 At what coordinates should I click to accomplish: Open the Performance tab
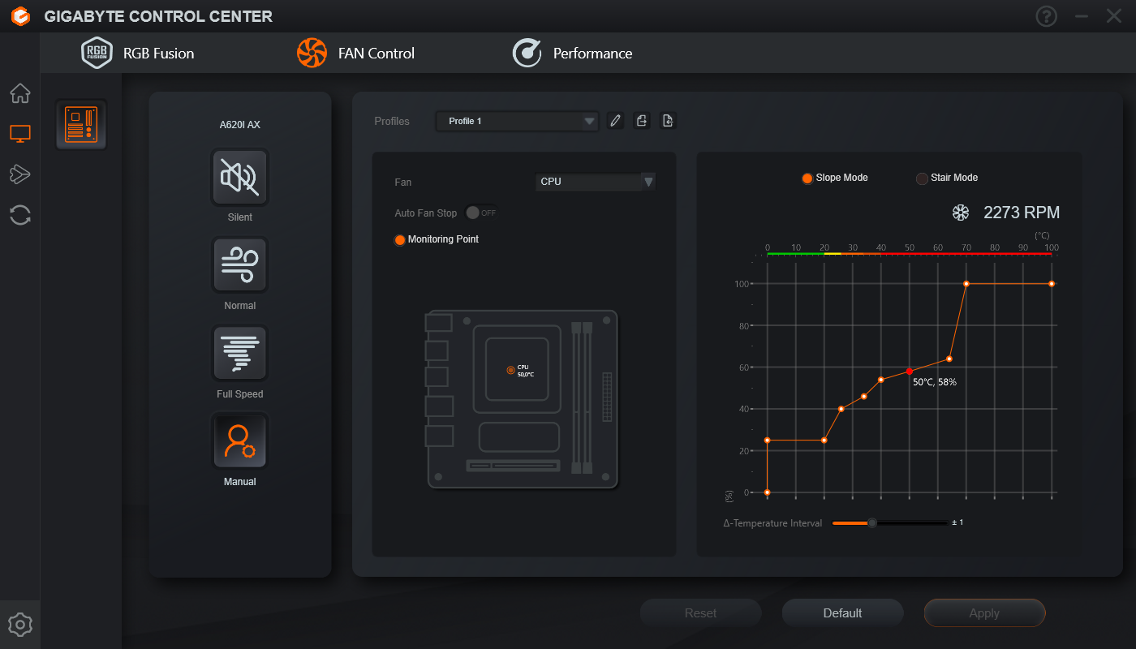click(572, 54)
